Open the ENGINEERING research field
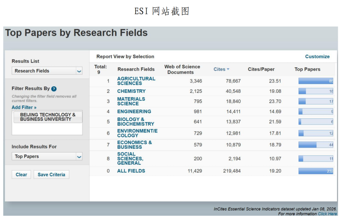 (134, 111)
